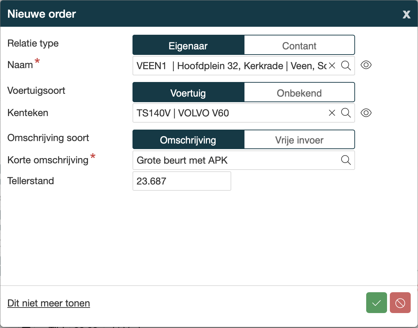This screenshot has width=418, height=328.
Task: Click the magnifier icon in the Kenteken field
Action: click(x=346, y=113)
